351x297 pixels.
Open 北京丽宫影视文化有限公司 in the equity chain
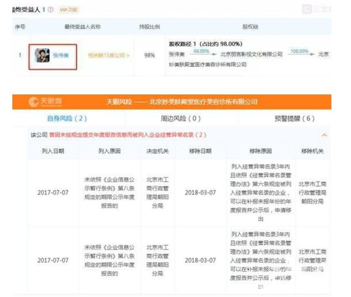coord(251,54)
